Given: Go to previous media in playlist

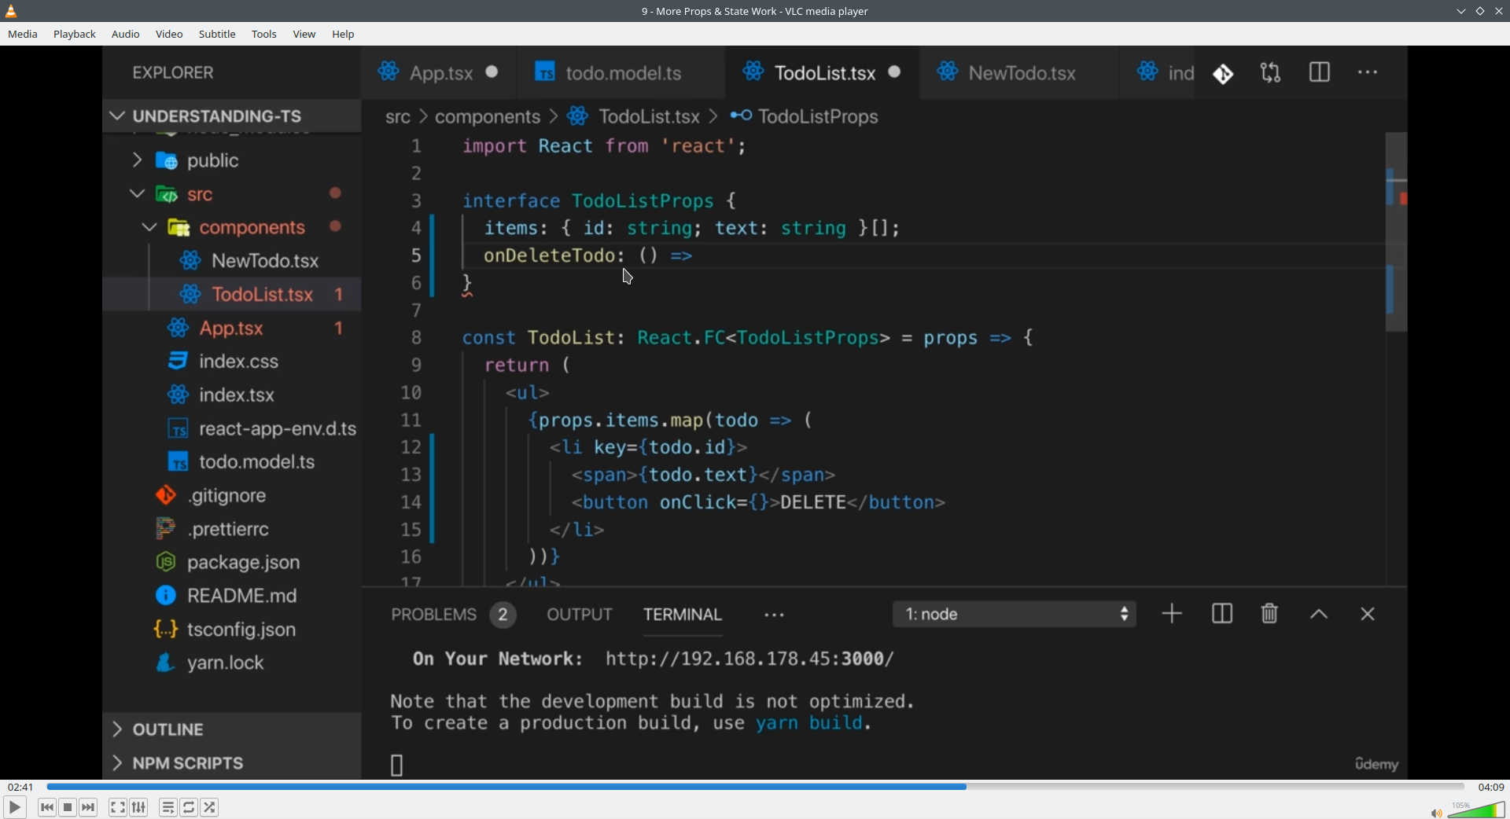Looking at the screenshot, I should pos(47,807).
